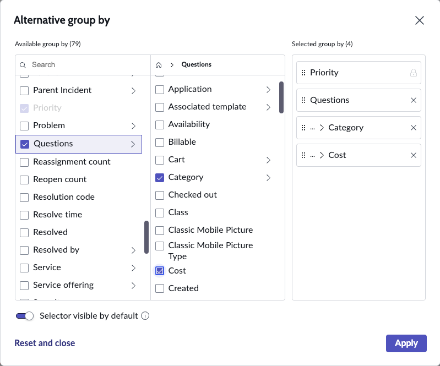This screenshot has width=440, height=366.
Task: Check the Reassignment count checkbox
Action: [24, 162]
